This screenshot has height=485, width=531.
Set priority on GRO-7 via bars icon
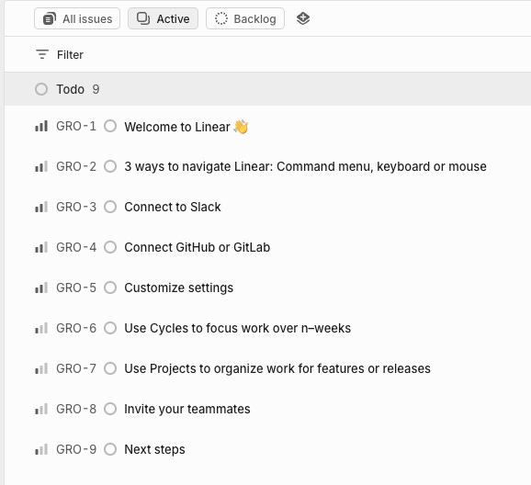click(x=41, y=368)
